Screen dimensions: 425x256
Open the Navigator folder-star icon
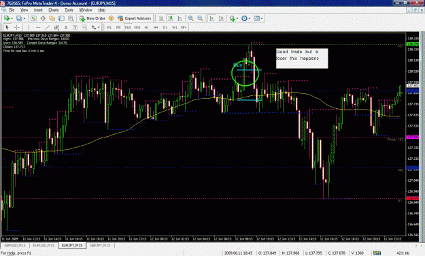(52, 18)
